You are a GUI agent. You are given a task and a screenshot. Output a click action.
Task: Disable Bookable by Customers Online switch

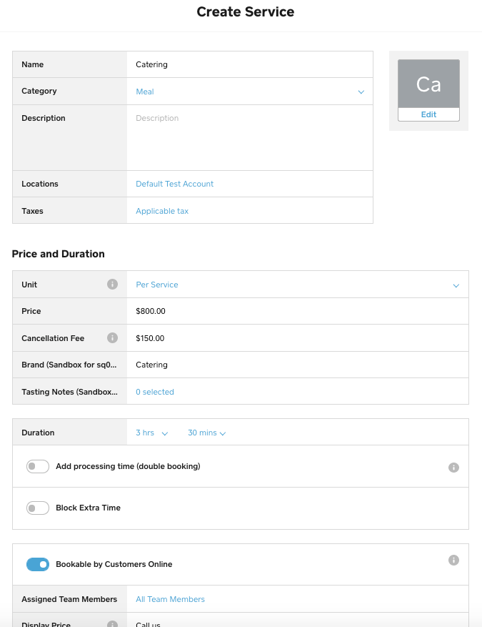(38, 564)
